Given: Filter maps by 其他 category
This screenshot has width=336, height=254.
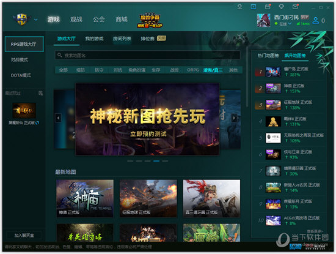Looking at the screenshot, I should (233, 70).
